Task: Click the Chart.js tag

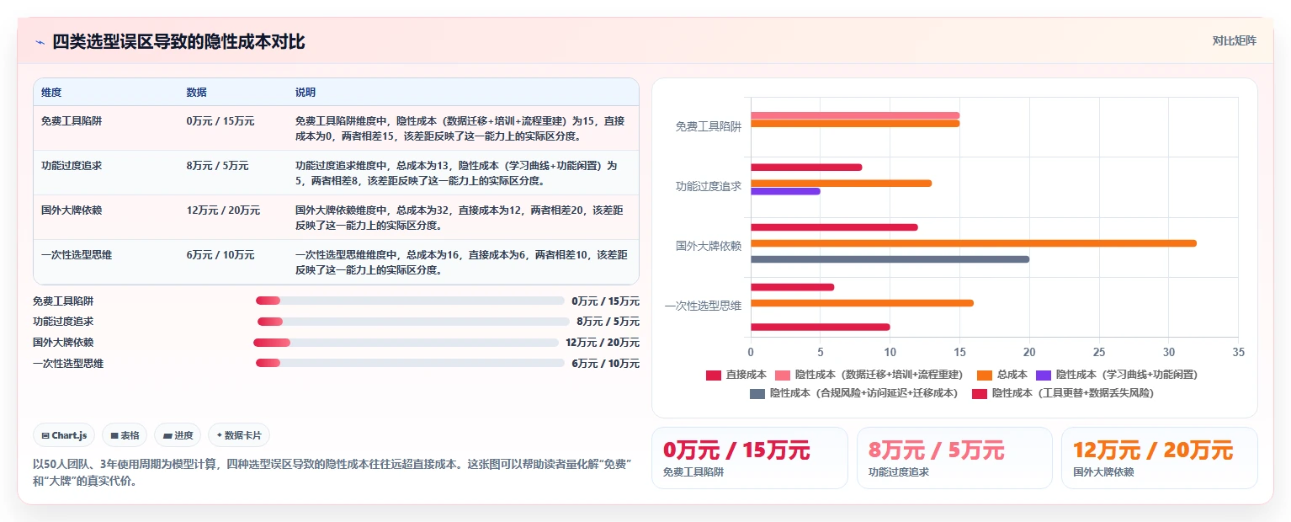Action: [x=64, y=435]
